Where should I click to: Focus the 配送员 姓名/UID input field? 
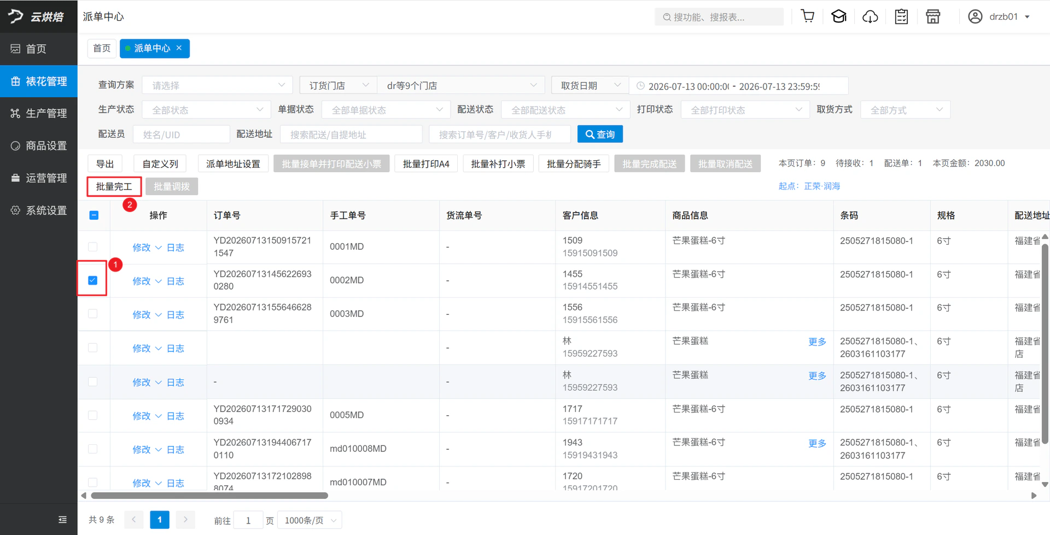pyautogui.click(x=181, y=134)
